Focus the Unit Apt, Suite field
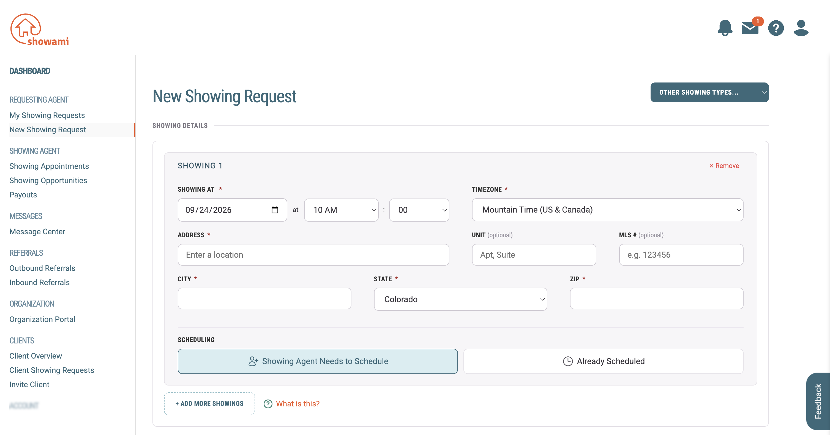The image size is (830, 435). 534,255
